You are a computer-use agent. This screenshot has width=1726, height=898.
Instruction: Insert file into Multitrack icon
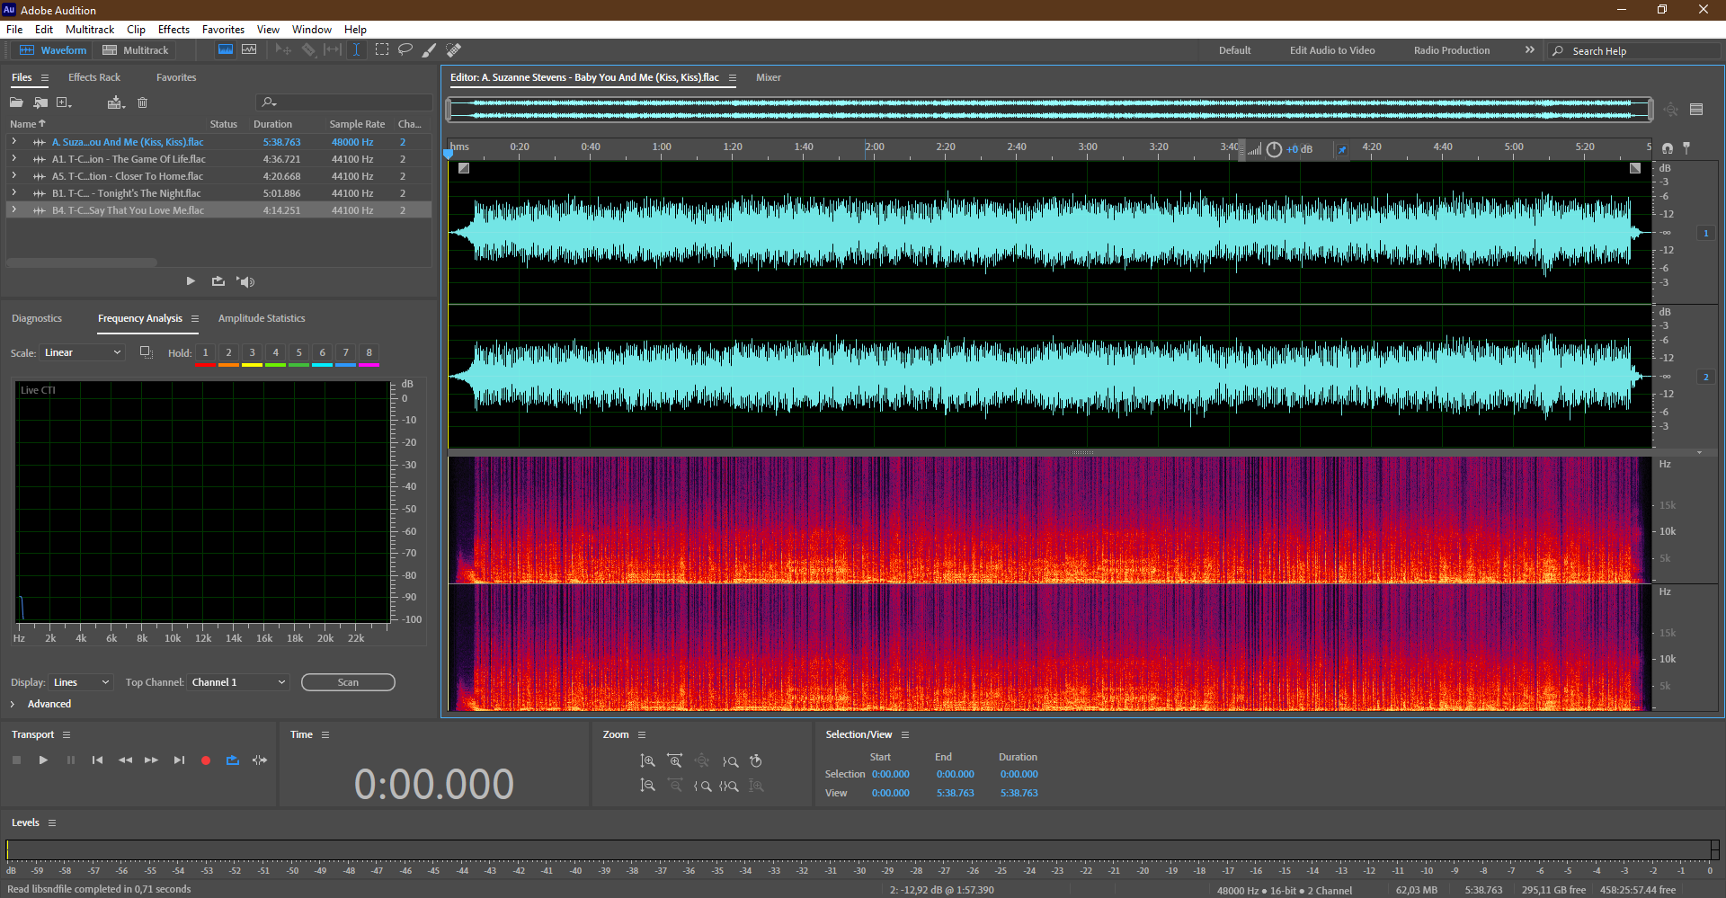(x=115, y=102)
